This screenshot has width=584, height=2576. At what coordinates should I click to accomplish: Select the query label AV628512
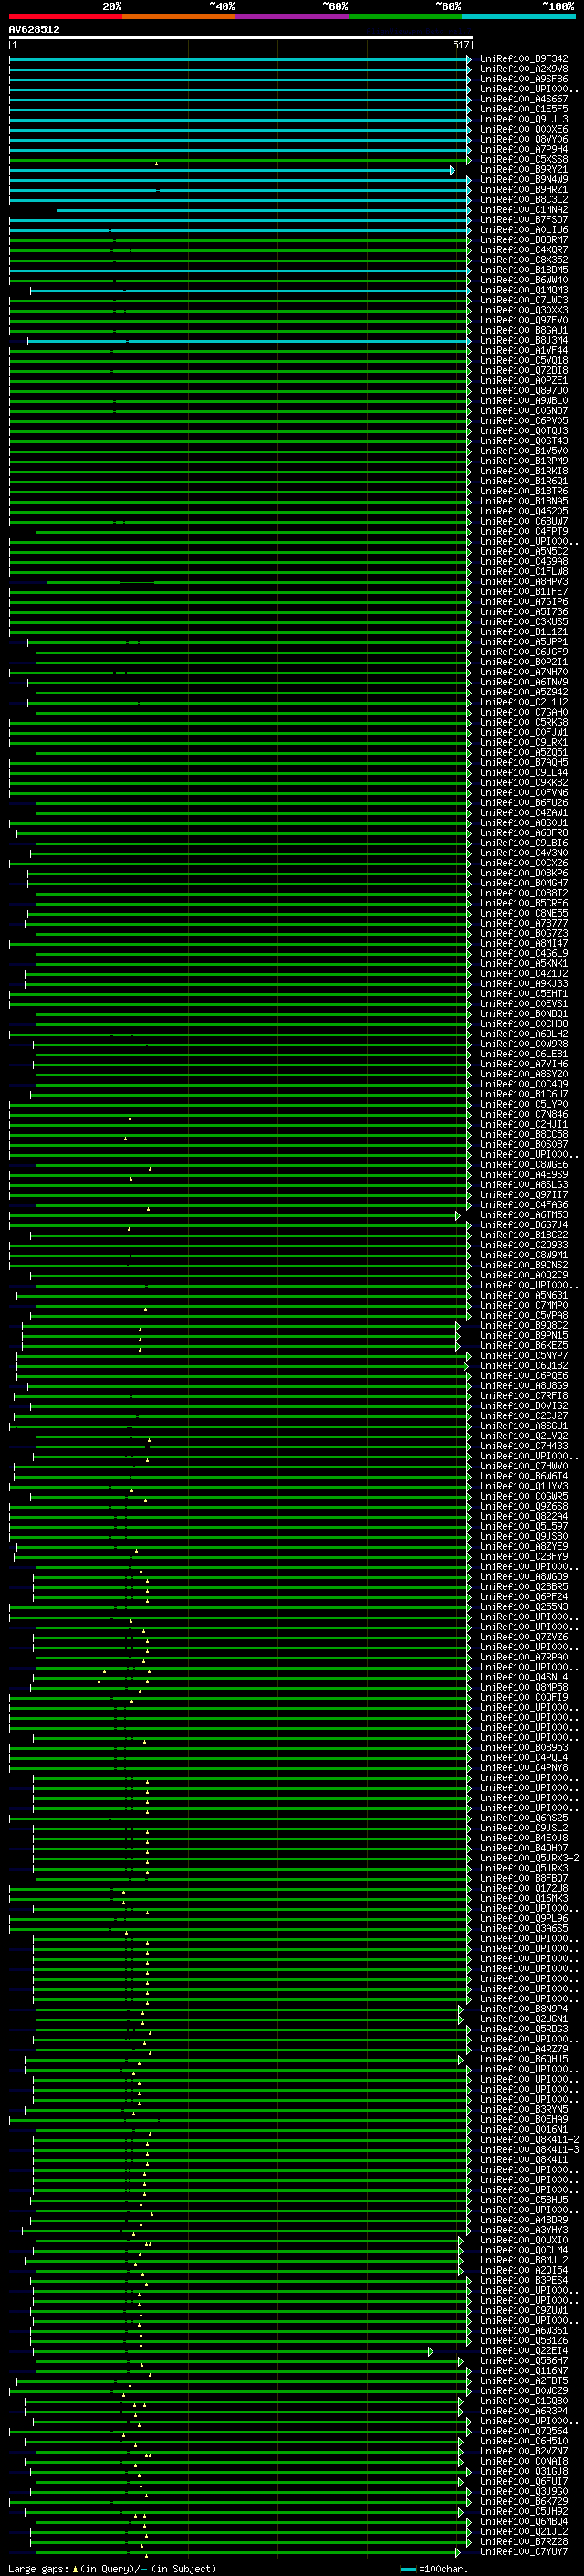(x=34, y=30)
